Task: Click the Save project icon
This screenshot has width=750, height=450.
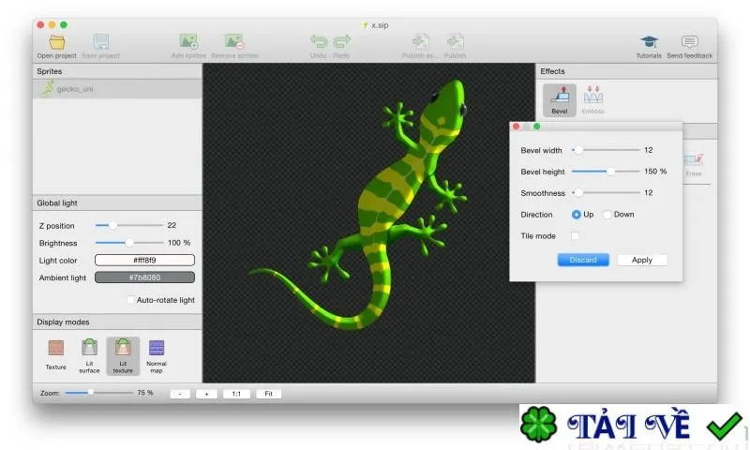Action: tap(101, 42)
